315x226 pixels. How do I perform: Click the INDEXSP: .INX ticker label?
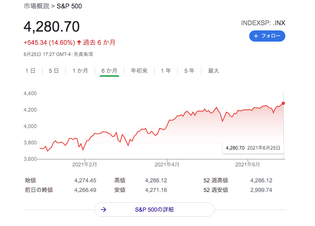[x=263, y=23]
